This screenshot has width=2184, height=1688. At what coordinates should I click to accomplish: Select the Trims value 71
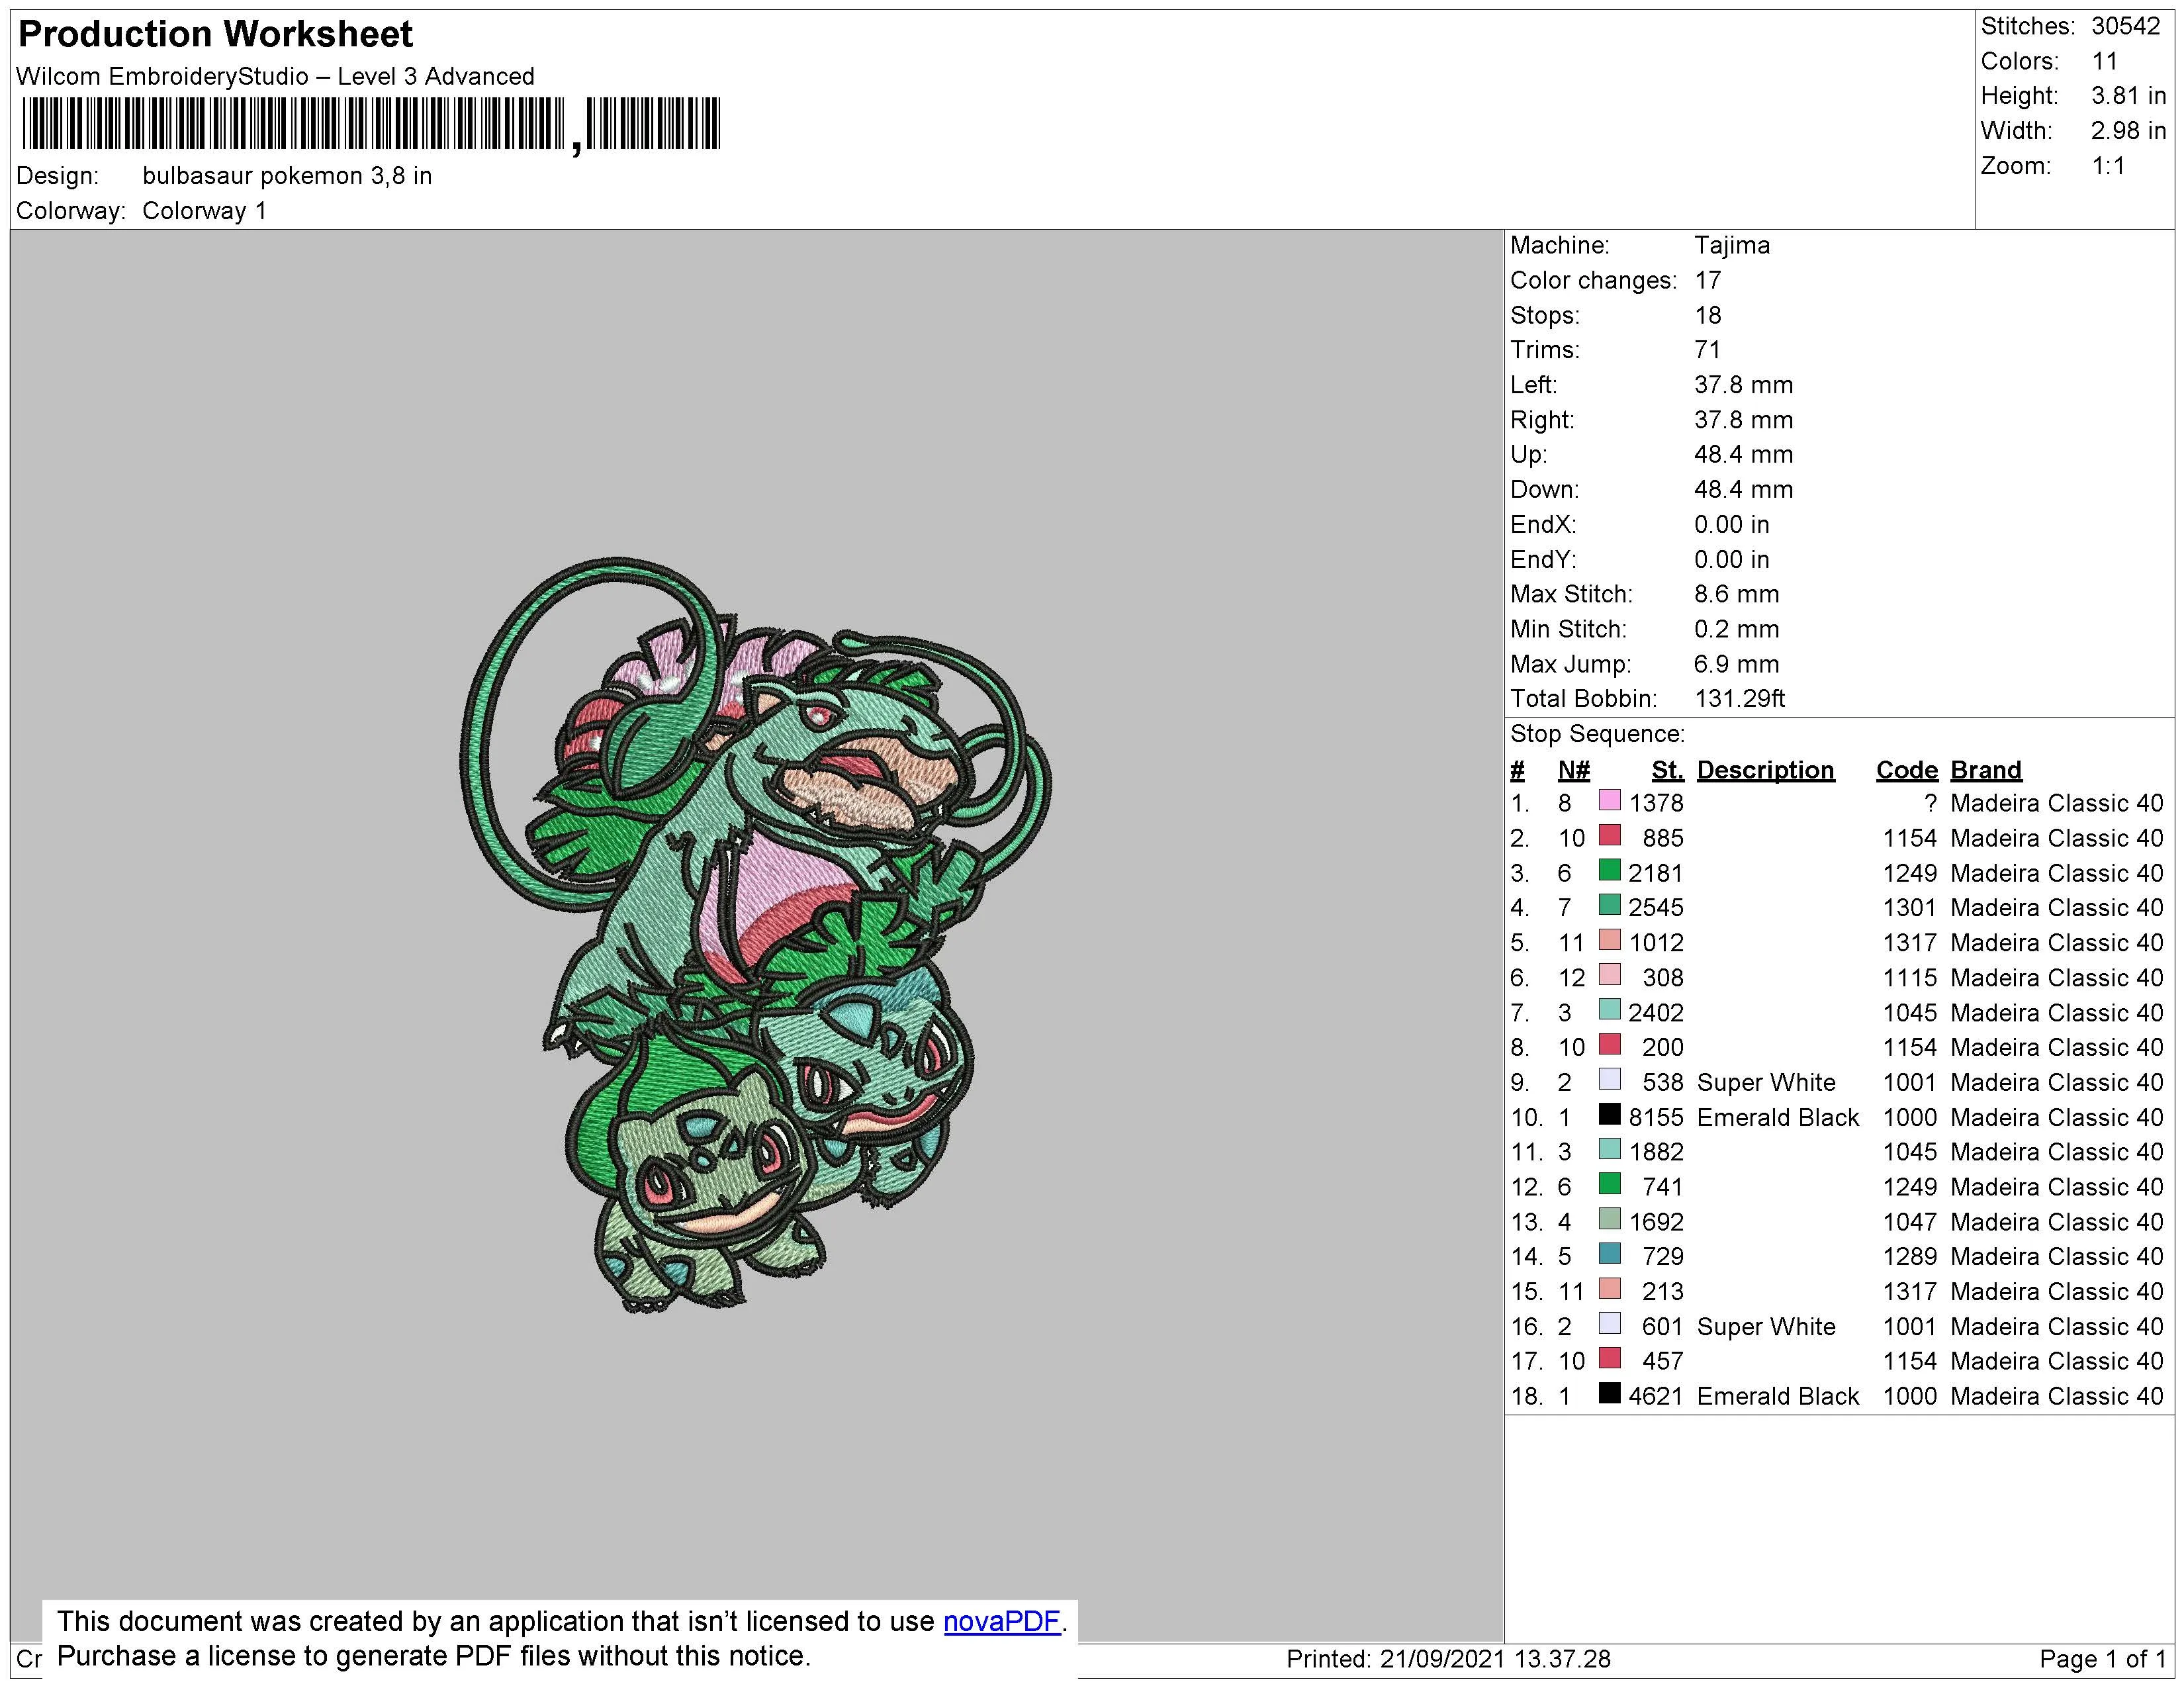pyautogui.click(x=1707, y=350)
